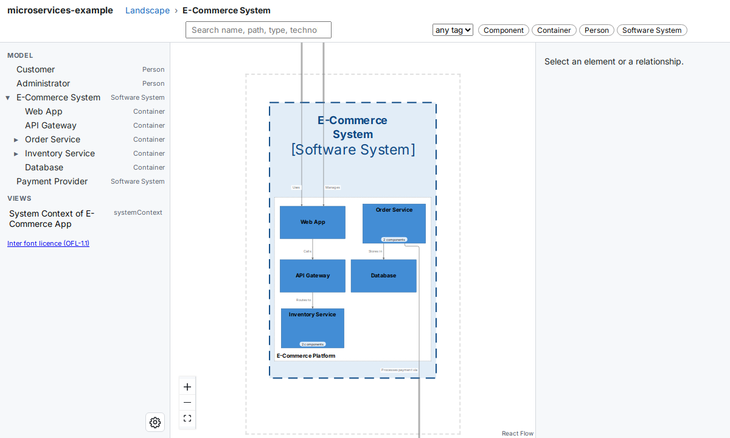The width and height of the screenshot is (730, 438).
Task: Select Processes payment via label
Action: pos(400,370)
